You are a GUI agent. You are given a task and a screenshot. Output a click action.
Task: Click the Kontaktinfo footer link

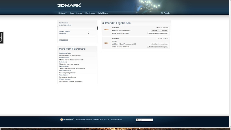(x=98, y=120)
